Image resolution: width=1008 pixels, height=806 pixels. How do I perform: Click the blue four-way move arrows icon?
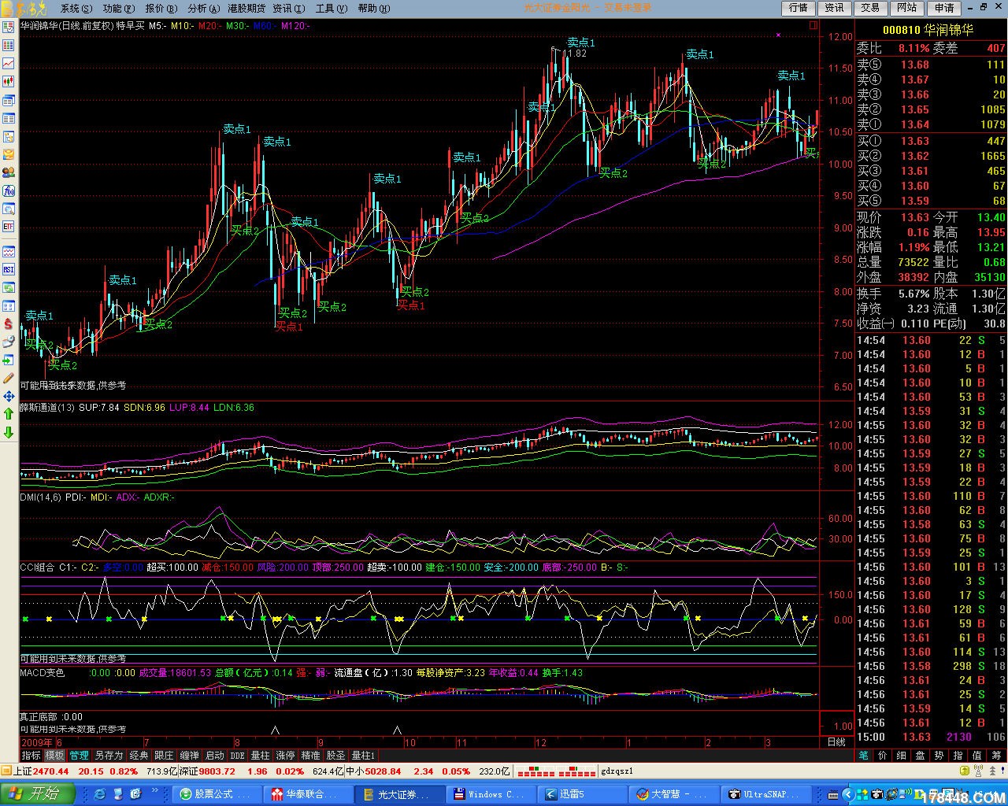coord(9,396)
